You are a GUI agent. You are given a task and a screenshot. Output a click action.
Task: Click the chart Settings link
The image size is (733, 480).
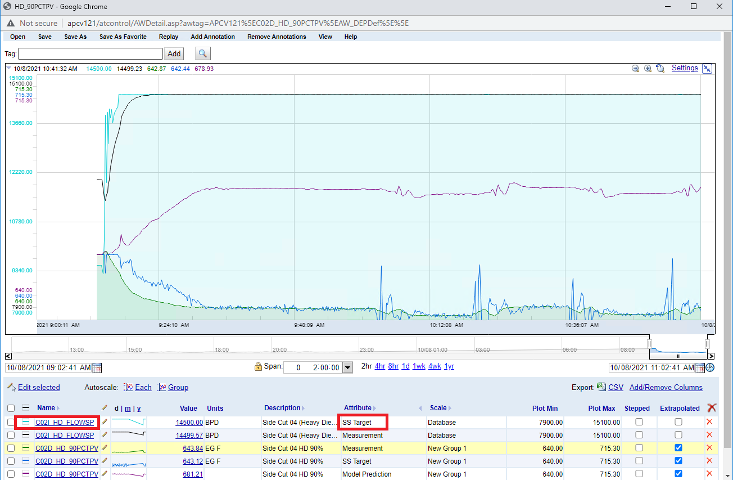click(685, 68)
